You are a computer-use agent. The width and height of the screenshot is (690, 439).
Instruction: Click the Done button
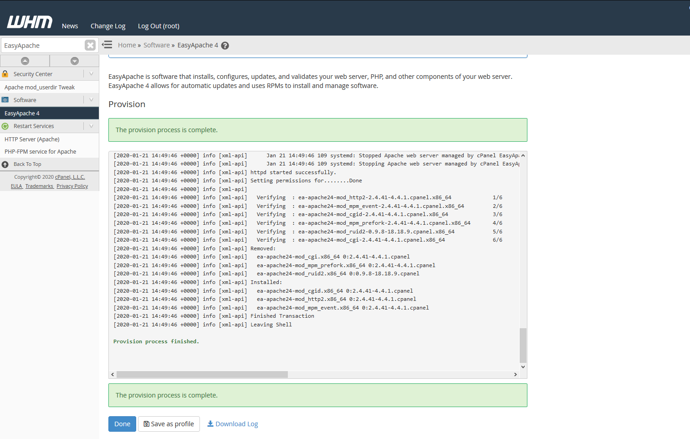[x=122, y=424]
